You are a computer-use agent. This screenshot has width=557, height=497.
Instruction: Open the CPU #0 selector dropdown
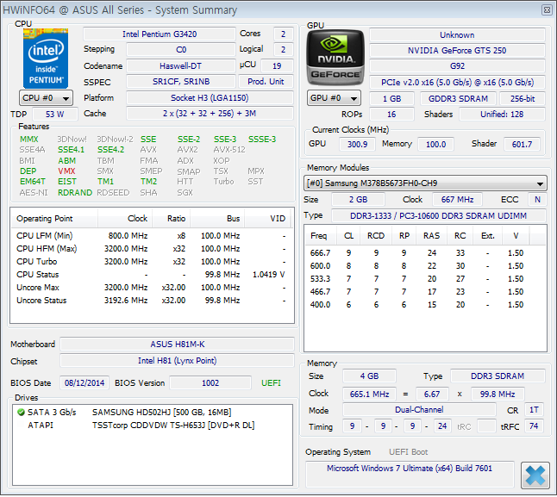tap(45, 98)
